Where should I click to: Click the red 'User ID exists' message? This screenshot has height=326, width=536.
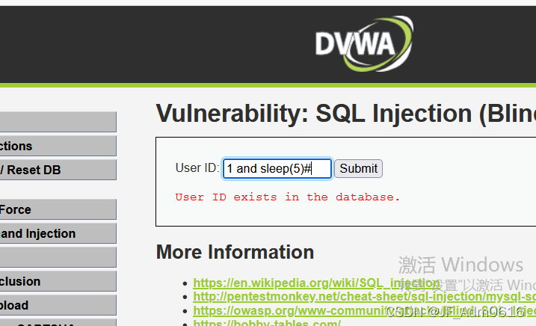288,197
